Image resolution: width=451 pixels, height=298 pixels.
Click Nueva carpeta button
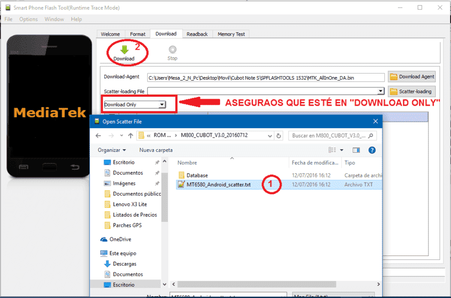click(156, 150)
